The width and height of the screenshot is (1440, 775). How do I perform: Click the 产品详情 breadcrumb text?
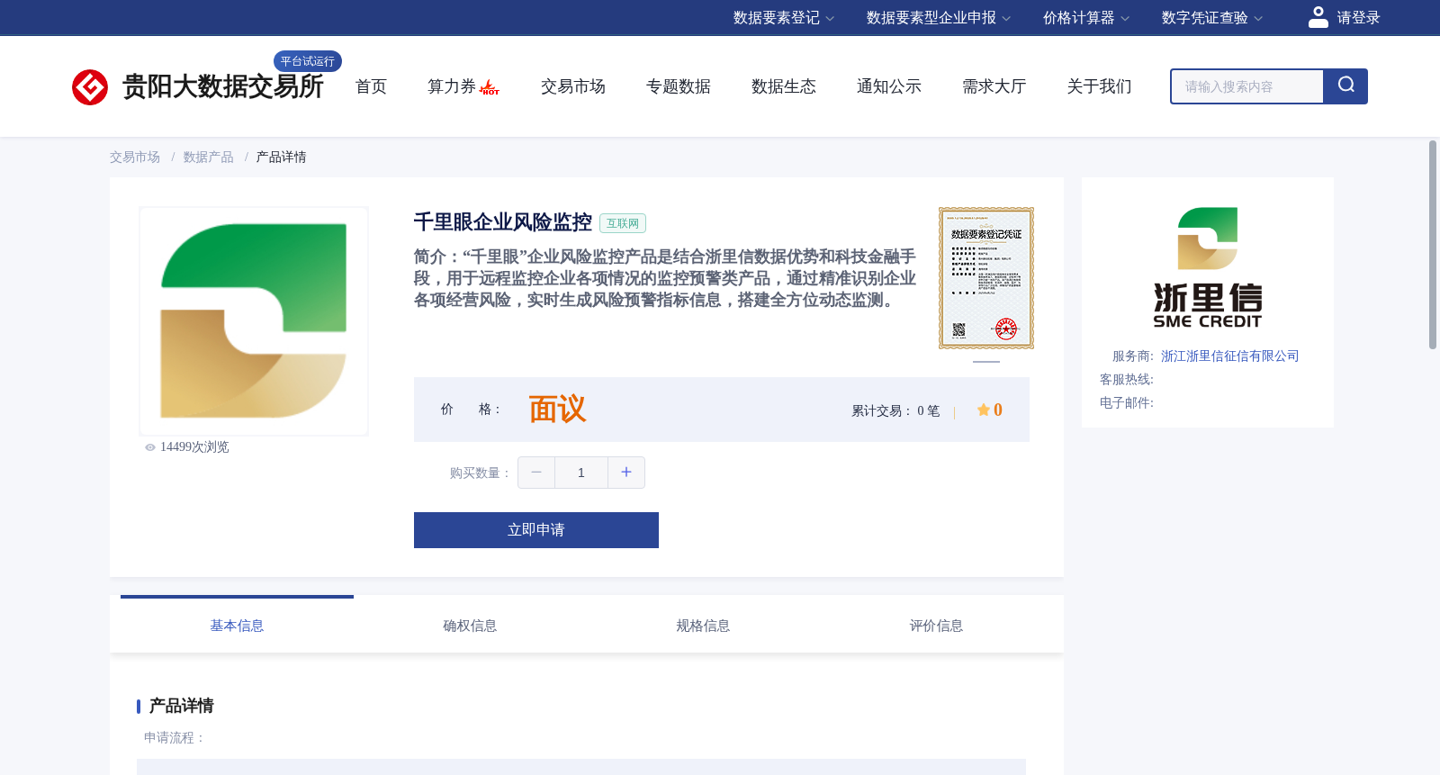282,158
